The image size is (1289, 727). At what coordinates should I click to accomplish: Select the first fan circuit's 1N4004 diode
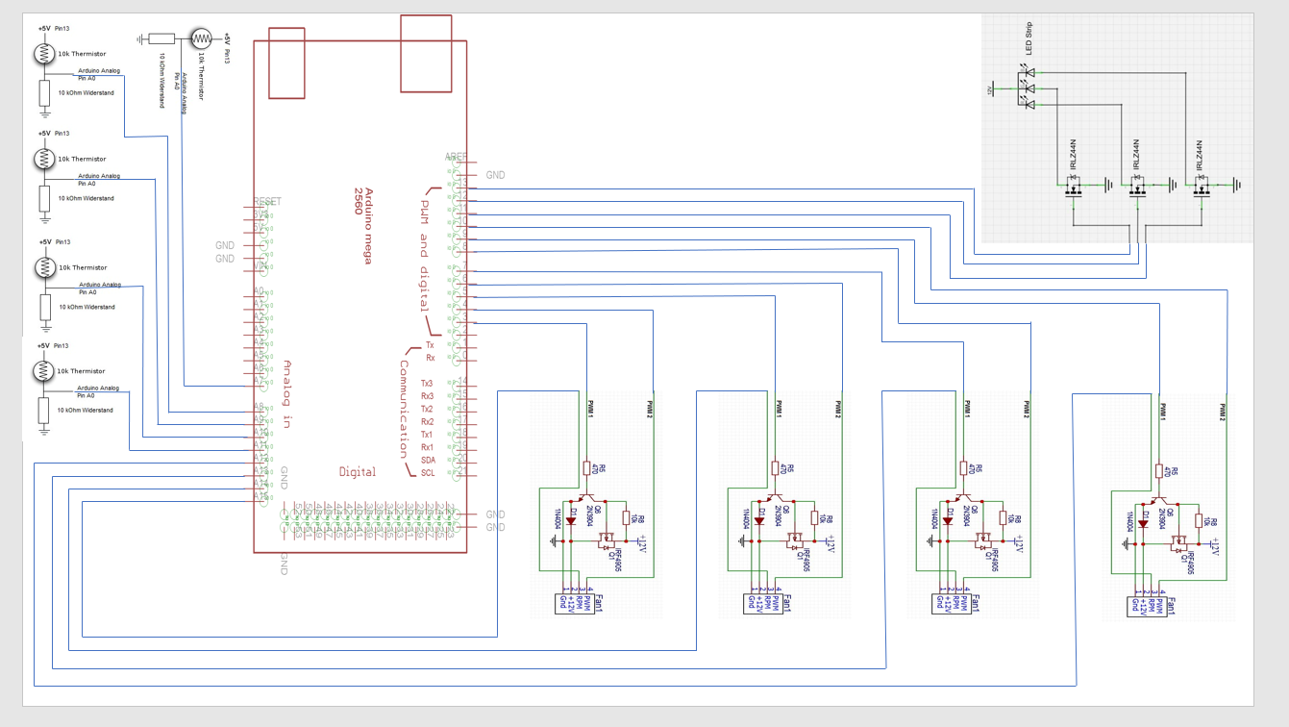click(x=571, y=520)
